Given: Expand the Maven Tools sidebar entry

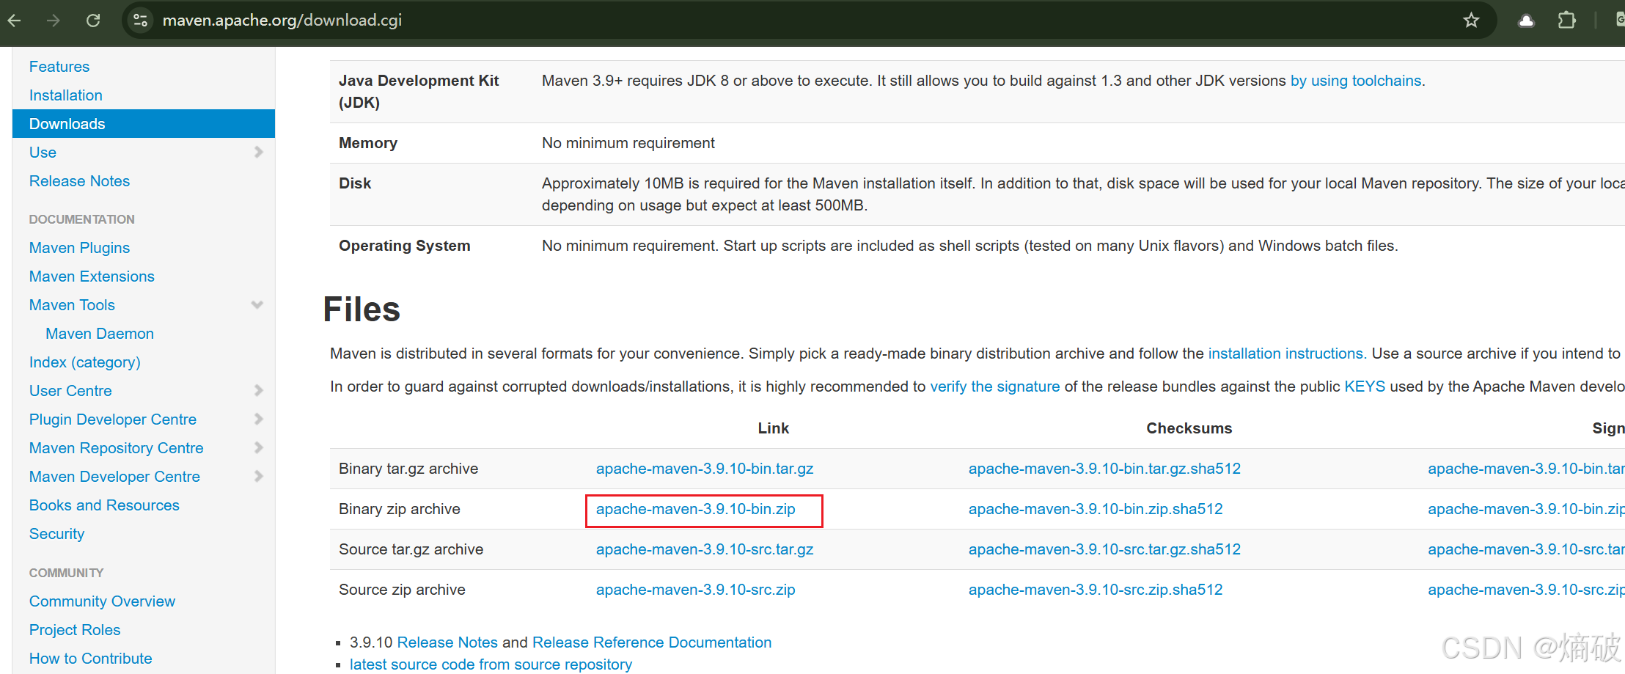Looking at the screenshot, I should tap(257, 304).
